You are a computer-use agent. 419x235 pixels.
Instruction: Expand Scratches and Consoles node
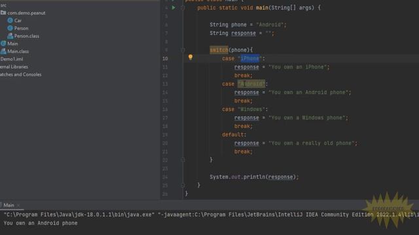click(x=20, y=74)
